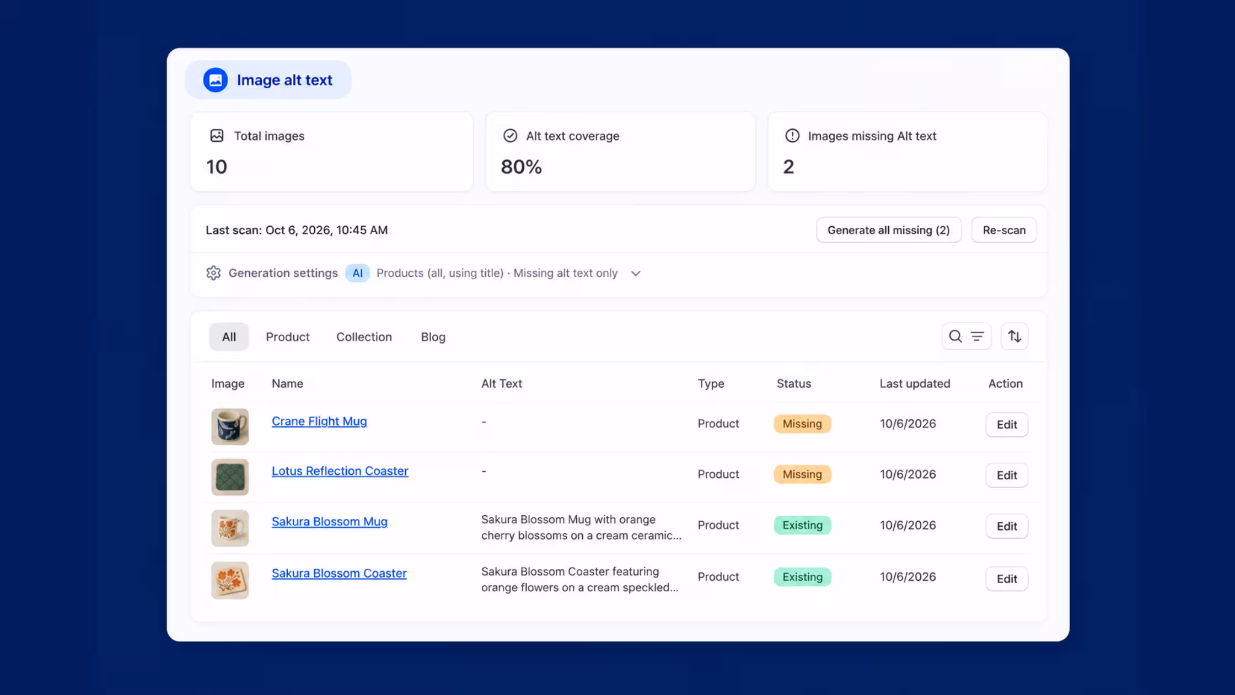Click the Image alt text header icon

(x=215, y=80)
